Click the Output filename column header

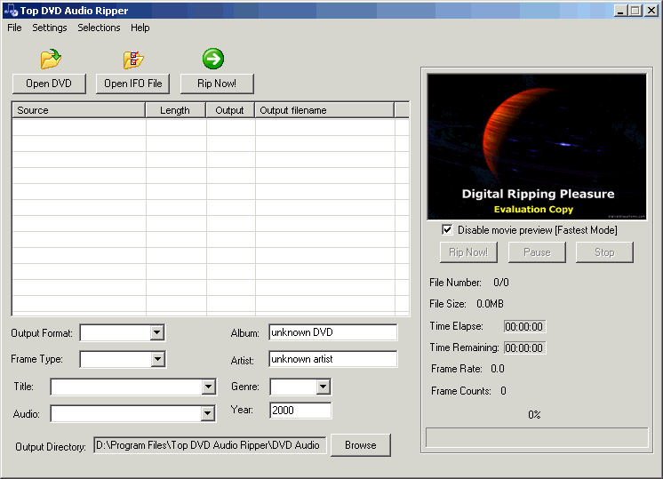click(x=324, y=110)
